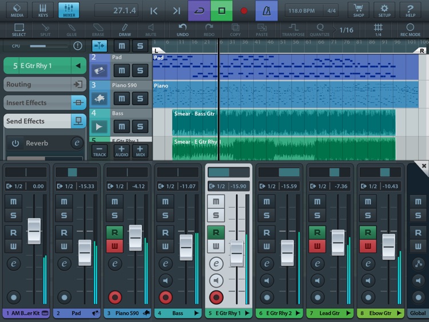This screenshot has width=429, height=322.
Task: Grab the Pad channel volume fader
Action: coord(85,253)
